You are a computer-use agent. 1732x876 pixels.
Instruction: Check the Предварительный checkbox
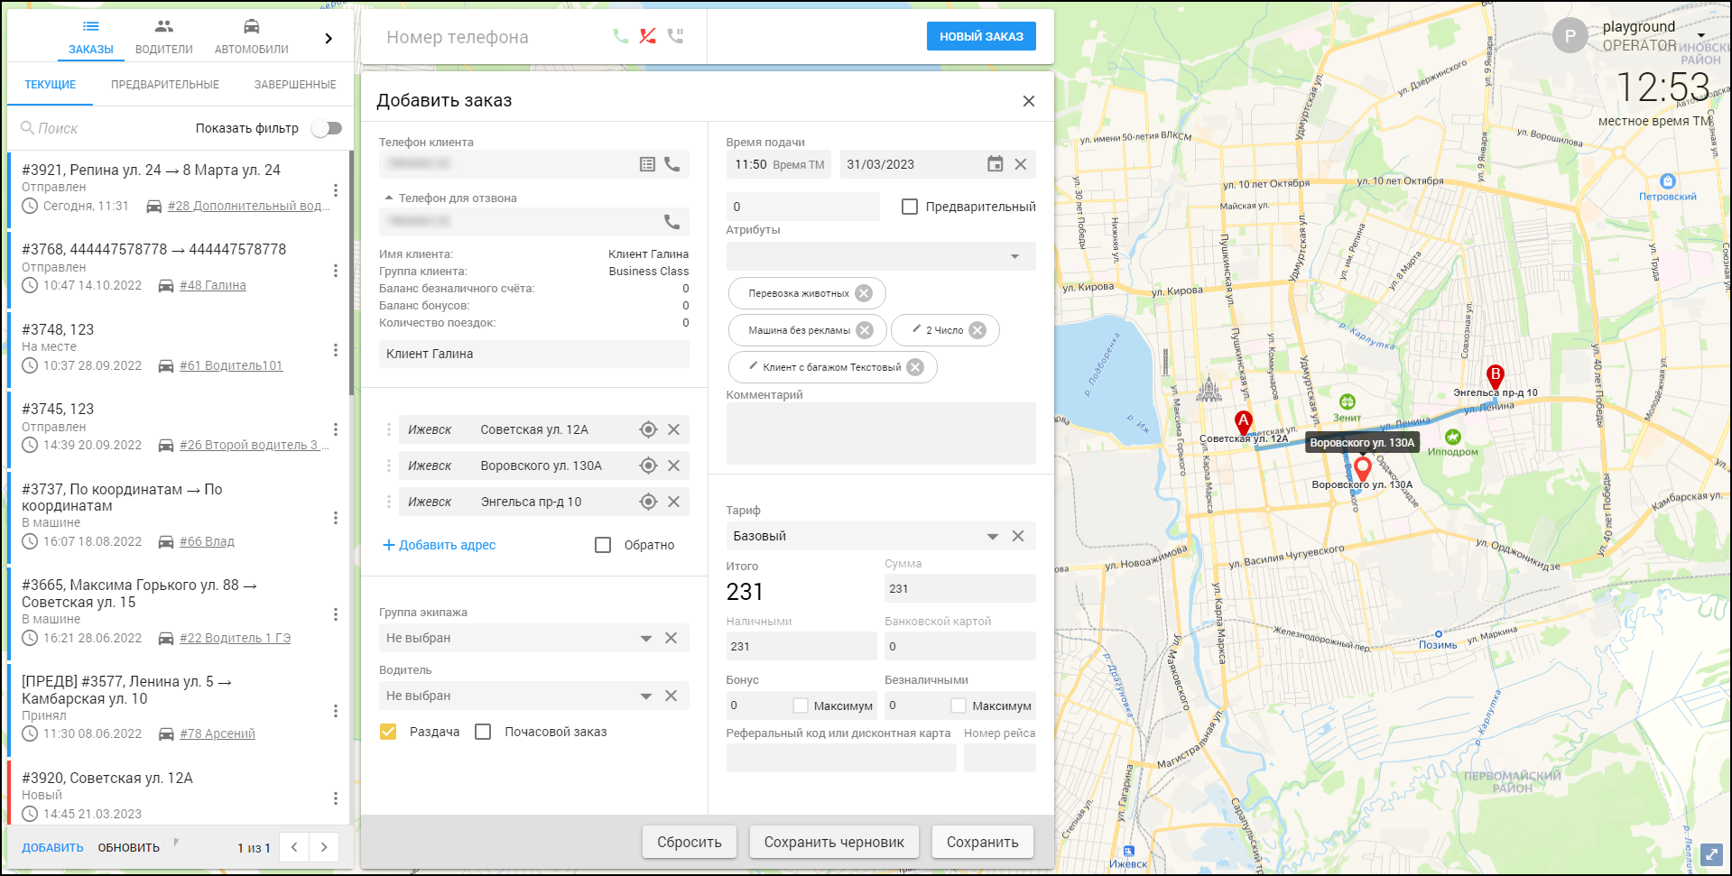click(910, 207)
